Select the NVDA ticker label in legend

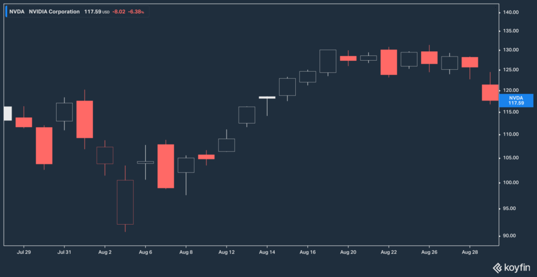[x=17, y=11]
